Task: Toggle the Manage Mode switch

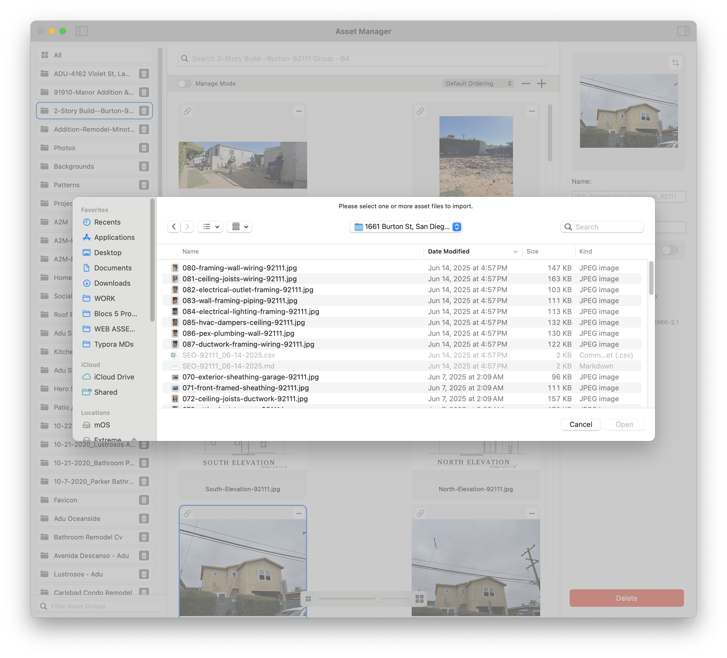Action: pyautogui.click(x=184, y=83)
